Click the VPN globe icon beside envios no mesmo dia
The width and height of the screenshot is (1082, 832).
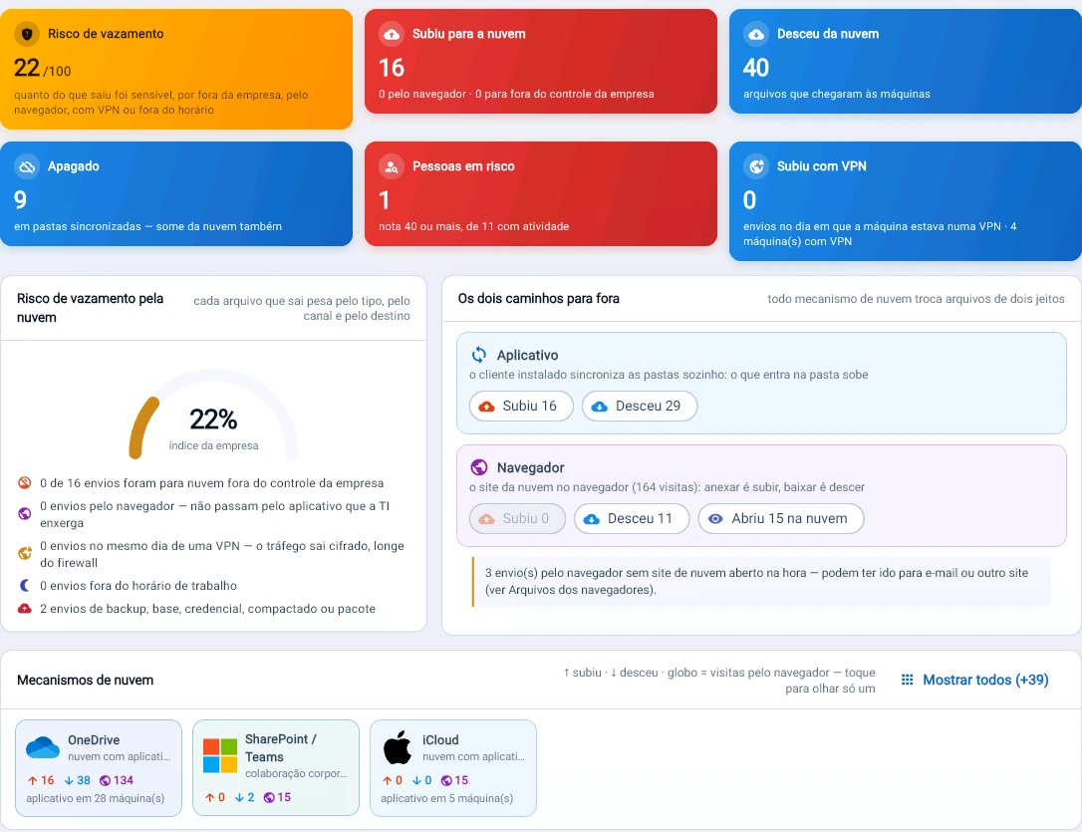click(x=25, y=553)
